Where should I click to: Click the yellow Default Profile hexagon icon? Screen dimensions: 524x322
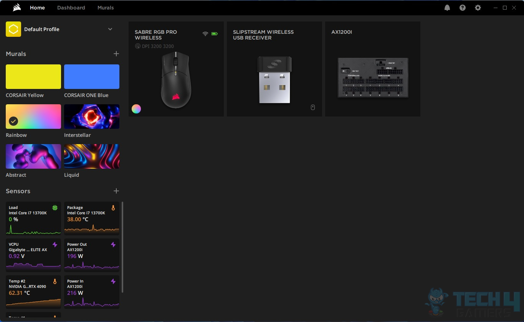(13, 29)
